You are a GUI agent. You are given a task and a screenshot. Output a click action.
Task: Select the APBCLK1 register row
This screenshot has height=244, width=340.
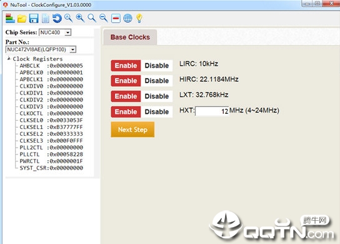(x=51, y=79)
